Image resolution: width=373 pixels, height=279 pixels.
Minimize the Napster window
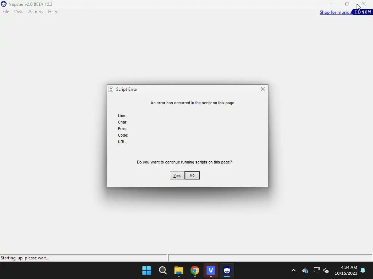pyautogui.click(x=331, y=4)
